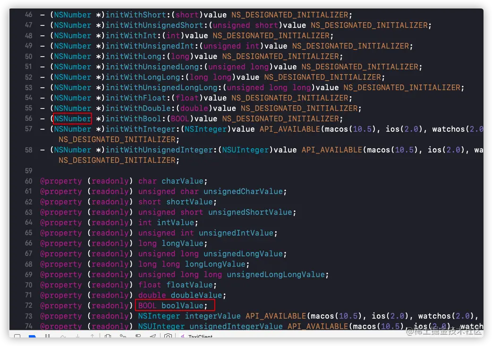Select the initWithUnsignedShort: method name

[x=157, y=25]
